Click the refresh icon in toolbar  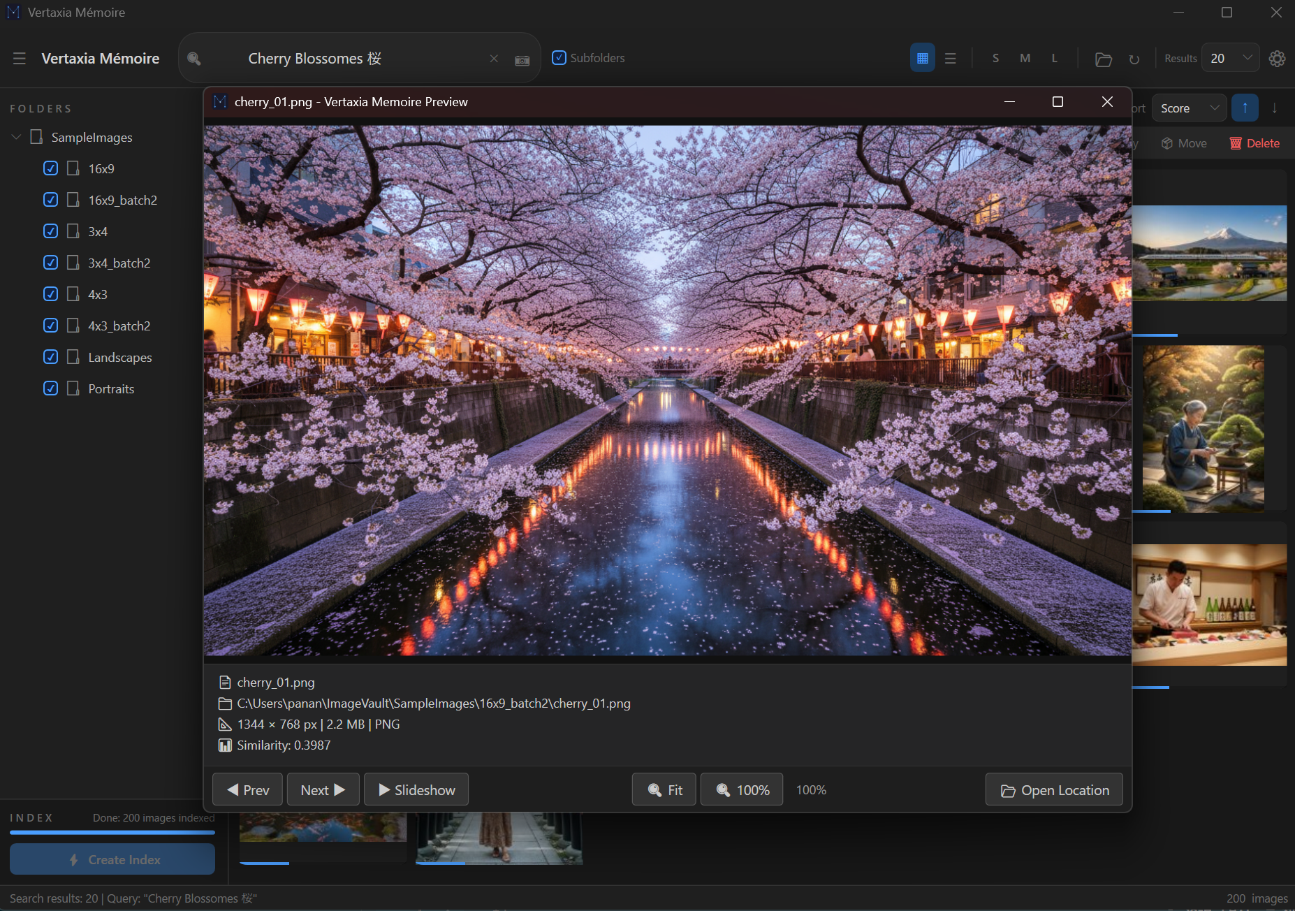pos(1134,59)
